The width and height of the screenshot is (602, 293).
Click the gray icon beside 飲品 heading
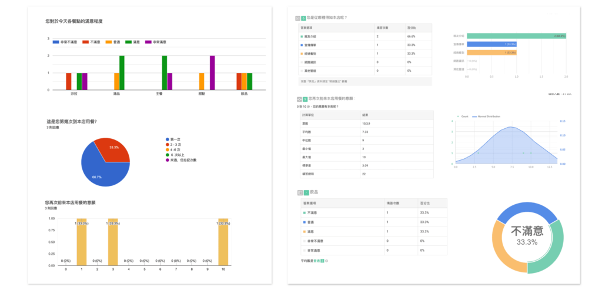coord(300,192)
